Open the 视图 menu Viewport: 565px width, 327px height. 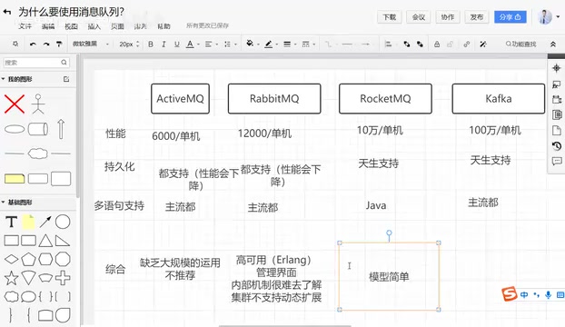pyautogui.click(x=71, y=26)
